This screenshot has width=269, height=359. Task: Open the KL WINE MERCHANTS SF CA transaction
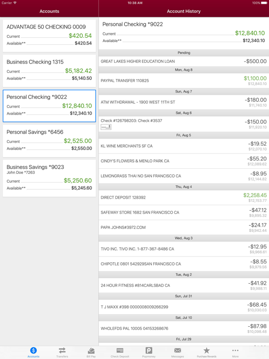(x=184, y=146)
